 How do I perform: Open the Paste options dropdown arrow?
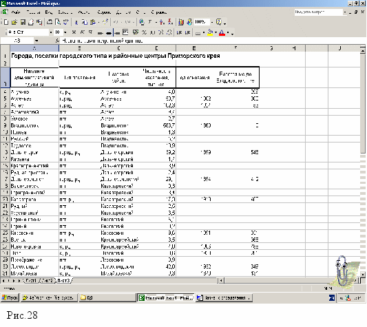(98, 22)
